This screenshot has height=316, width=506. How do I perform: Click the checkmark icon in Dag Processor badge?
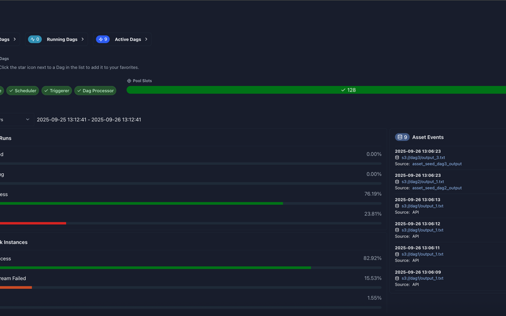[x=79, y=90]
